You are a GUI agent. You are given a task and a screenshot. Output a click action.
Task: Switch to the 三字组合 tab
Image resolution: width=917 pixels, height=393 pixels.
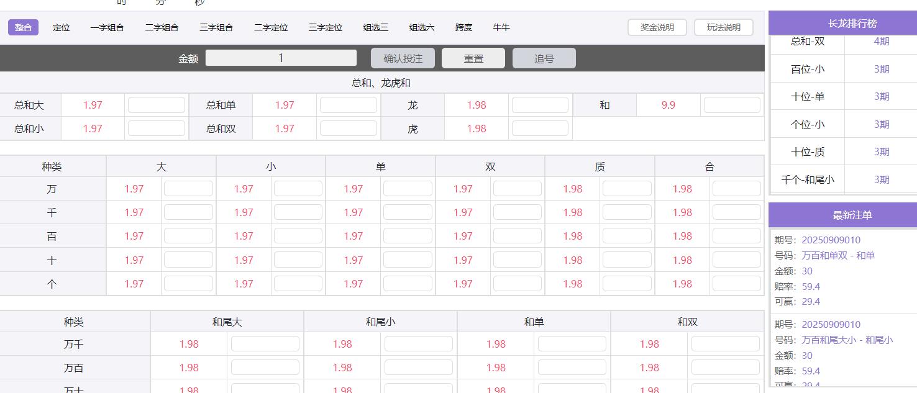point(216,27)
